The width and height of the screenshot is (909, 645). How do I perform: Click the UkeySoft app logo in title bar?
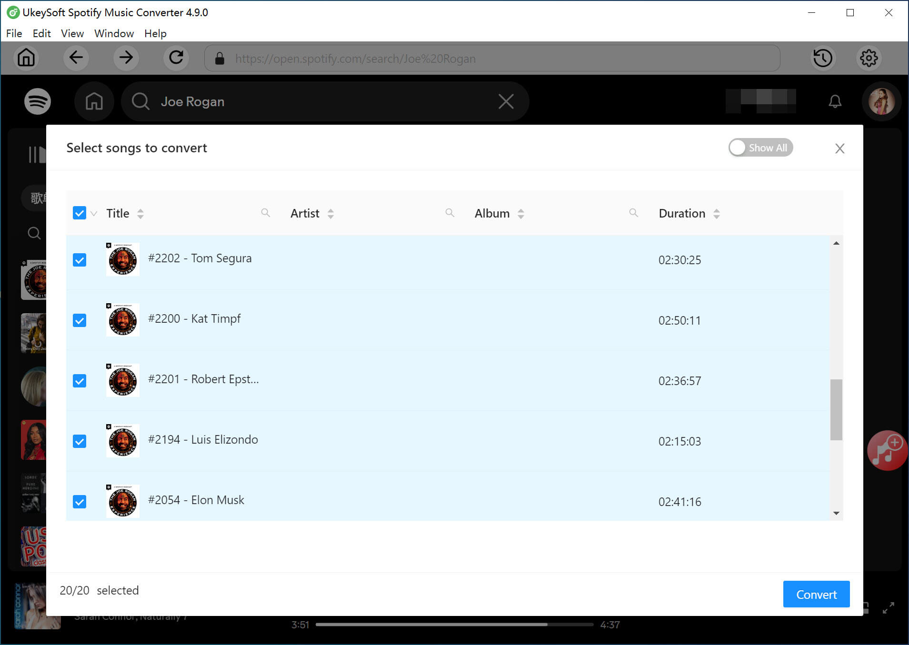[13, 12]
